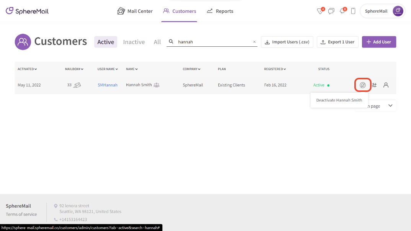
Task: Open the shield alerts icon with badge 4
Action: pyautogui.click(x=320, y=11)
